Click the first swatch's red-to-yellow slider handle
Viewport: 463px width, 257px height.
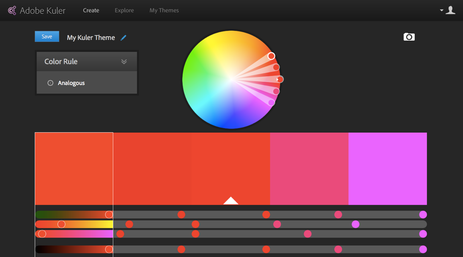(61, 224)
